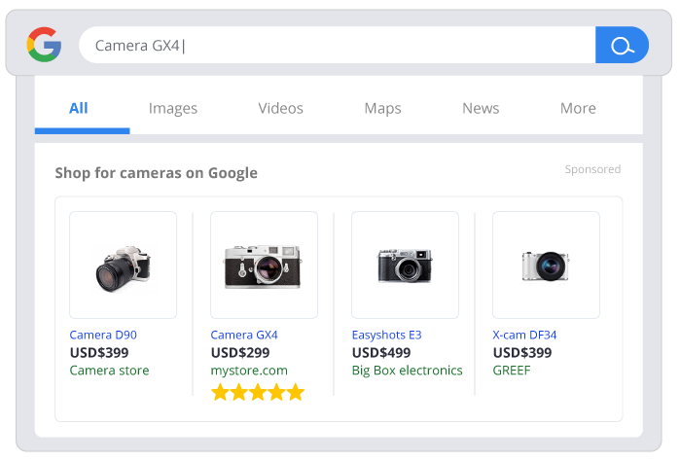Go to the Maps tab
This screenshot has height=461, width=680.
382,108
